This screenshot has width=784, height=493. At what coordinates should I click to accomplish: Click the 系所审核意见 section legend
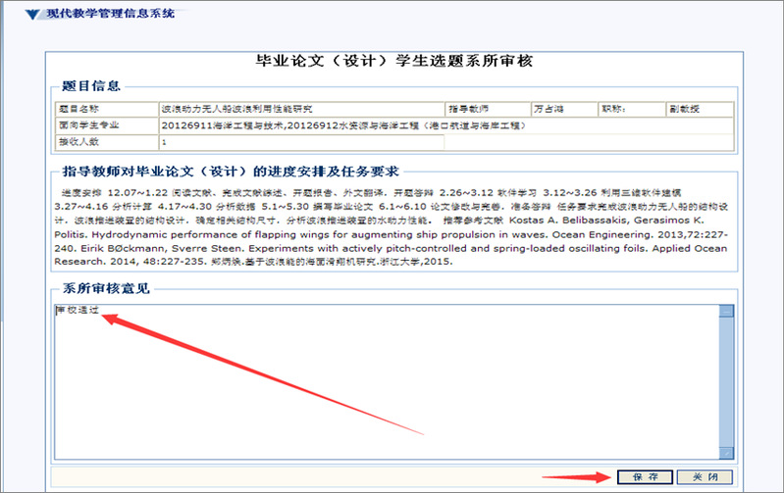click(103, 289)
